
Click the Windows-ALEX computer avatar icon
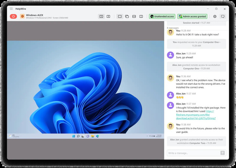pyautogui.click(x=22, y=16)
